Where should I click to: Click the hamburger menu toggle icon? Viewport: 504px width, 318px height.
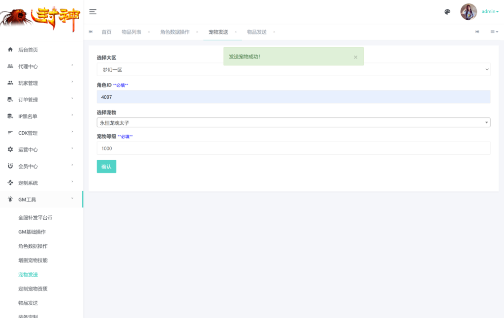coord(93,12)
